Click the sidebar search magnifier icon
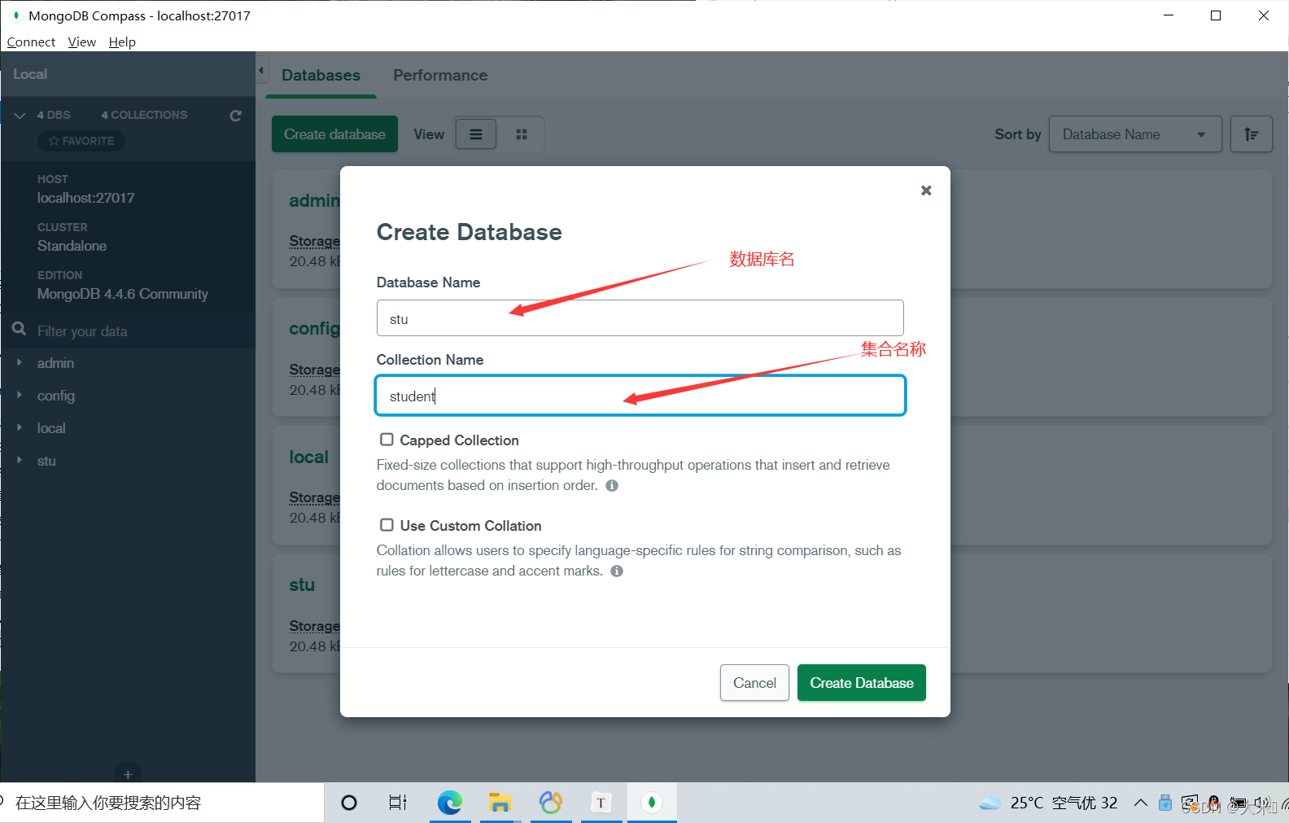 tap(19, 329)
